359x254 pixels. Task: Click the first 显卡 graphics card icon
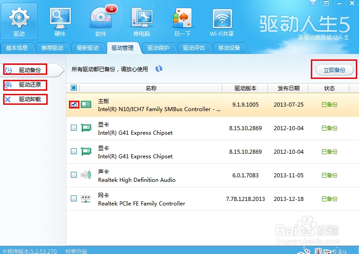click(x=86, y=128)
